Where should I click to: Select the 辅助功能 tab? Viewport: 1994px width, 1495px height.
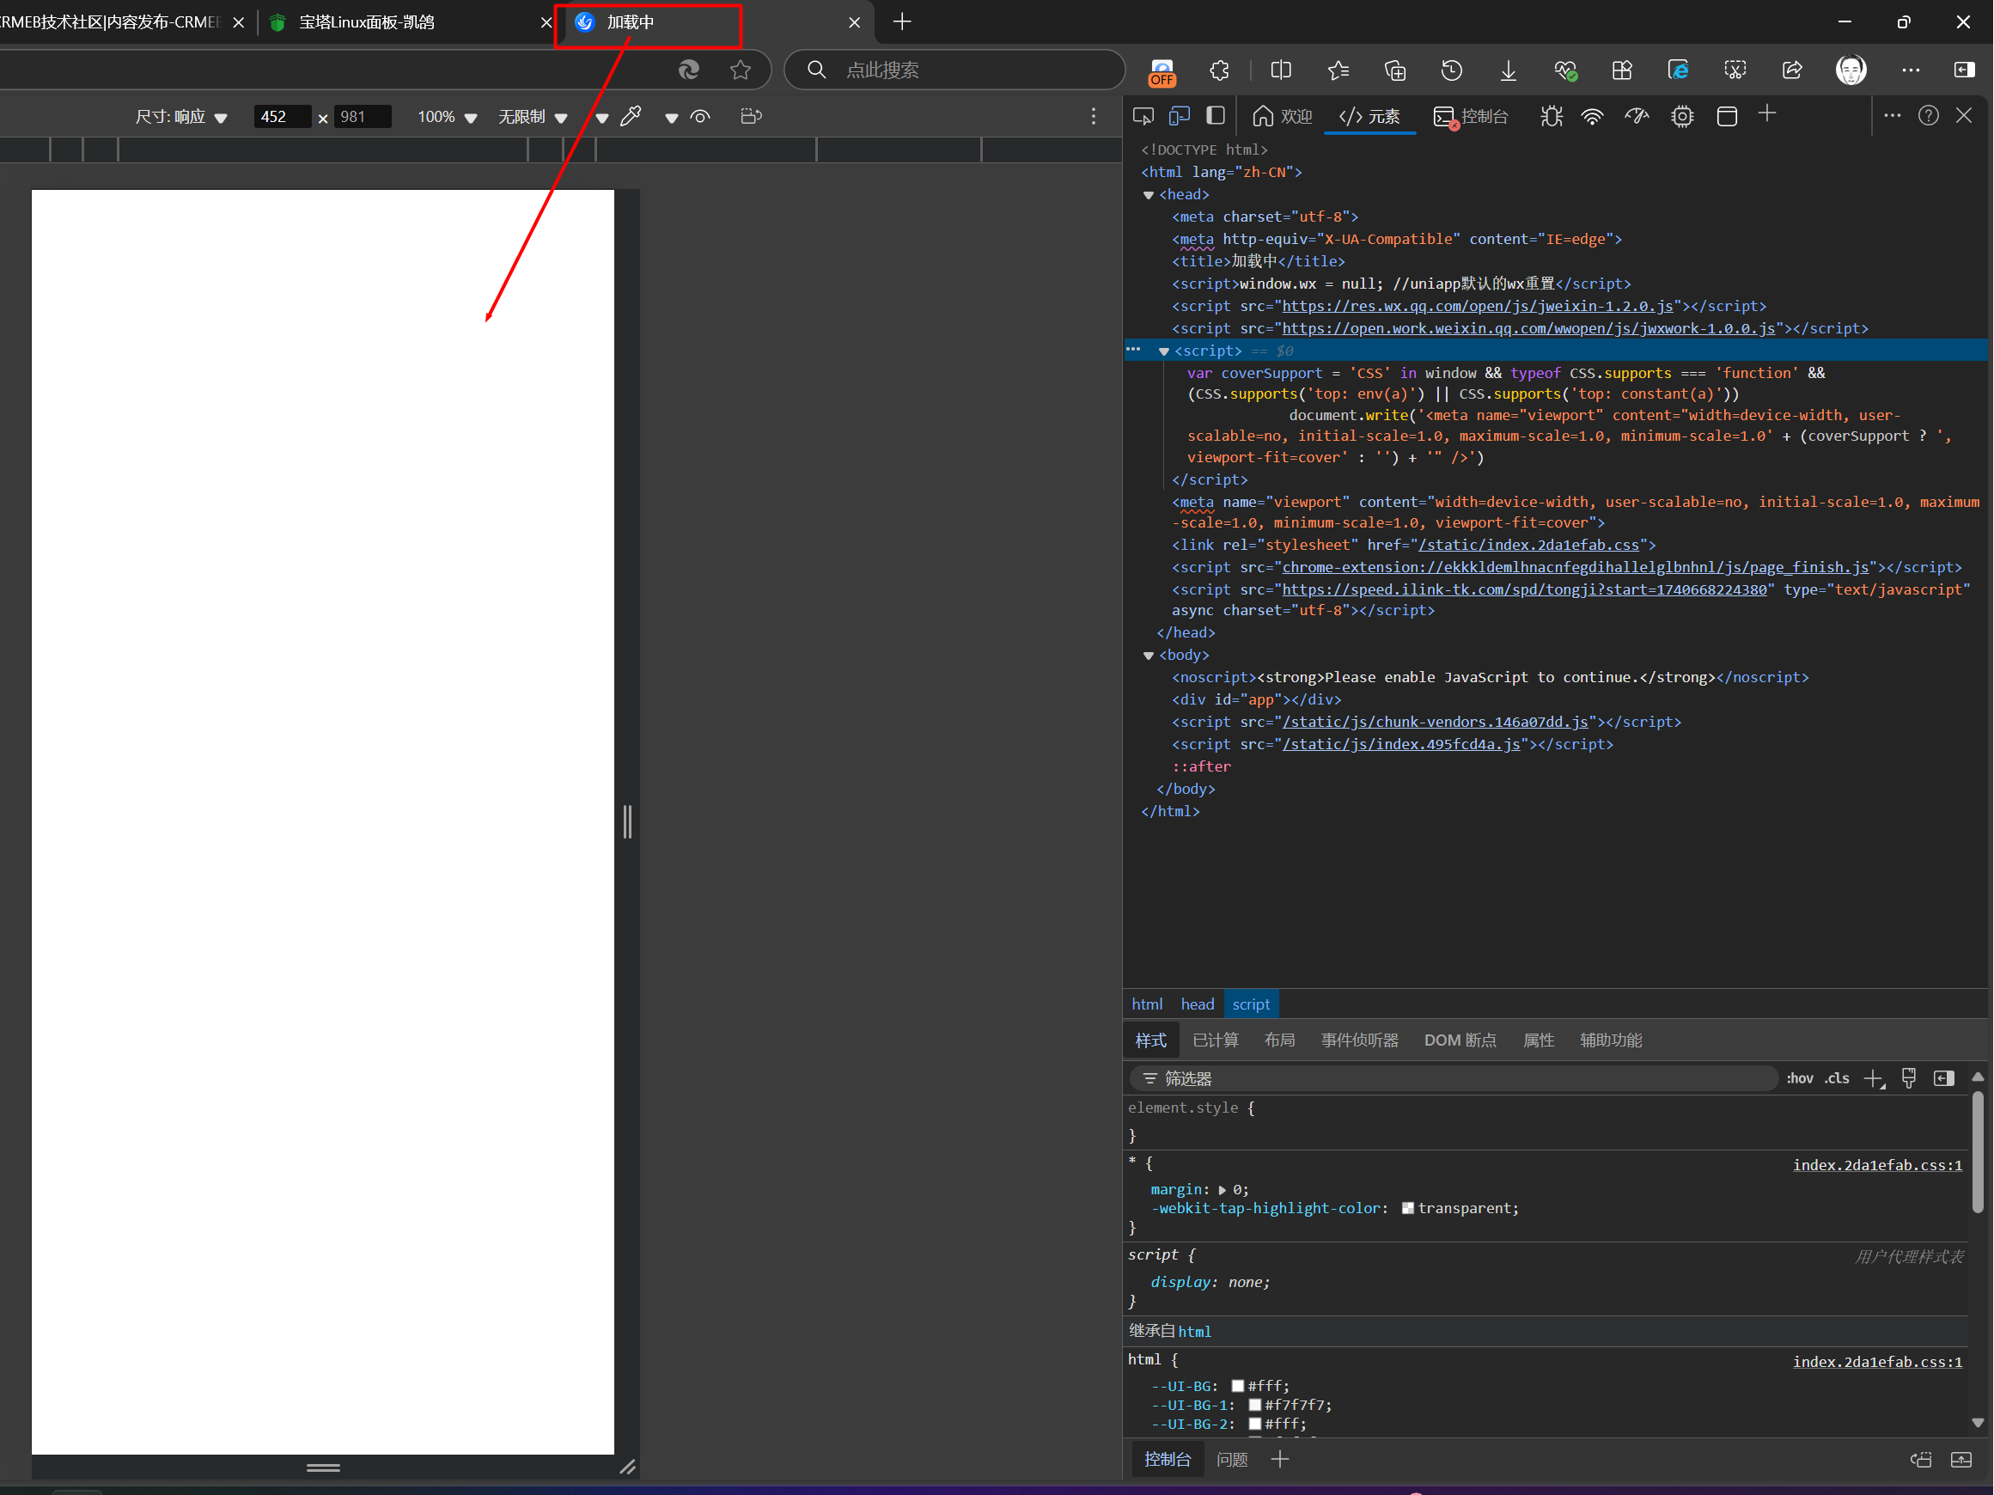(1611, 1040)
